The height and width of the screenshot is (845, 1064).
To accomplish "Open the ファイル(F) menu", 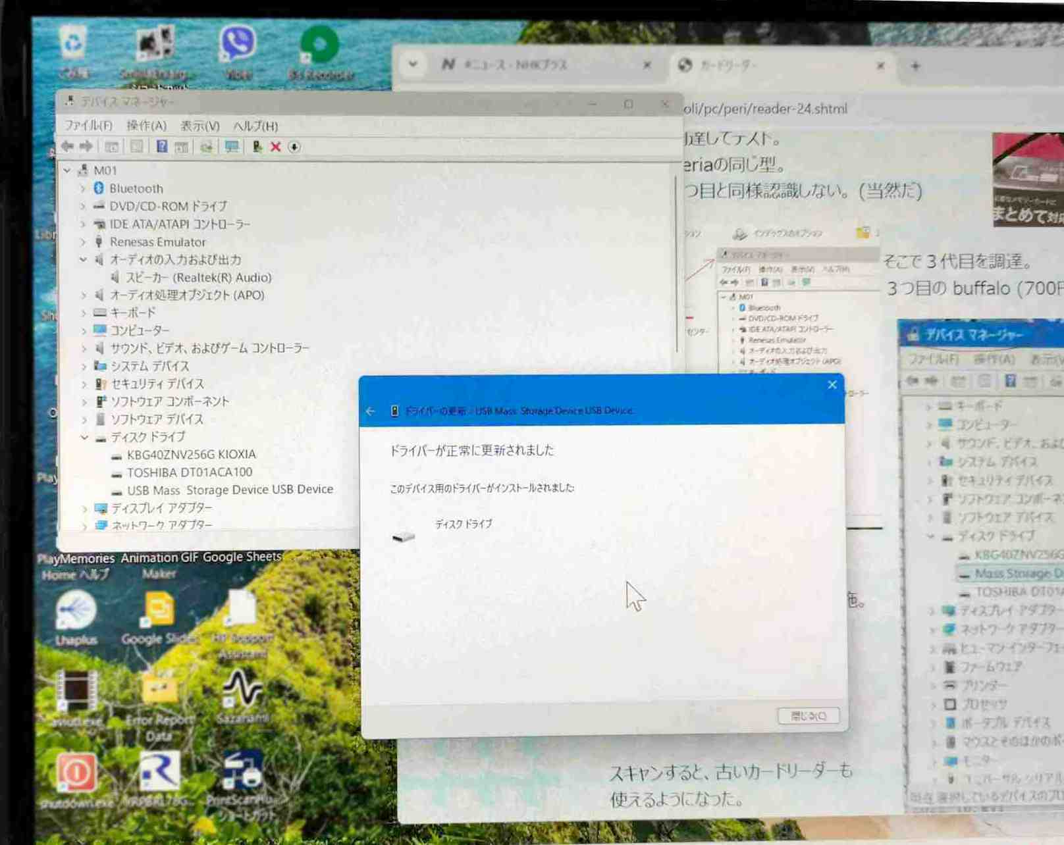I will 88,125.
